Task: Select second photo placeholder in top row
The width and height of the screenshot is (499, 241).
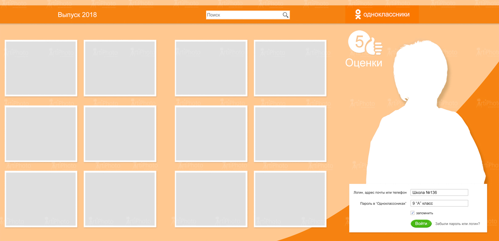Action: [120, 68]
